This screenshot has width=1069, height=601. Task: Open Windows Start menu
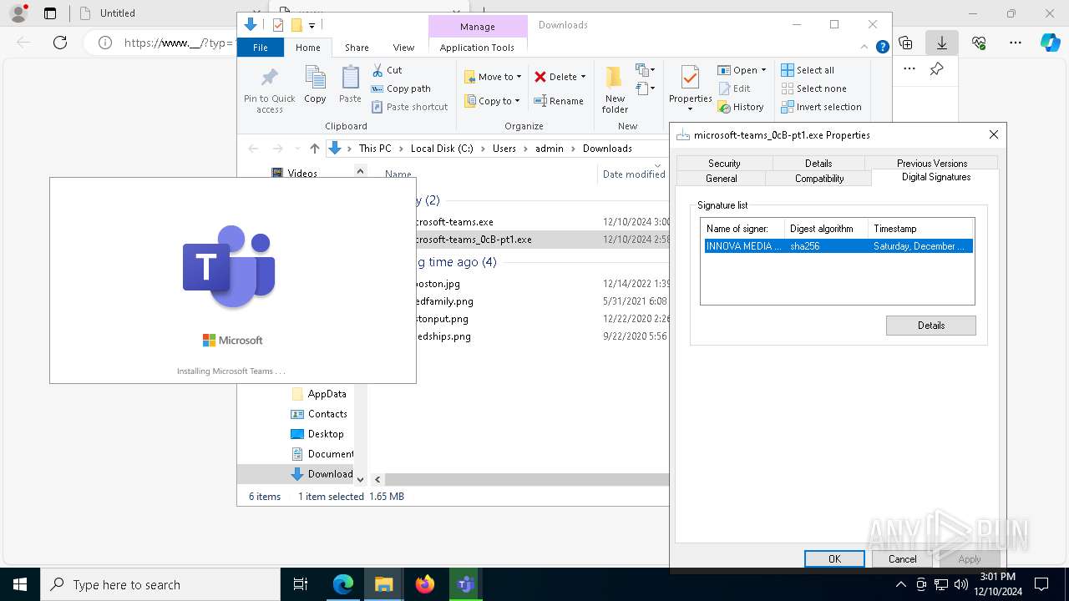point(20,584)
